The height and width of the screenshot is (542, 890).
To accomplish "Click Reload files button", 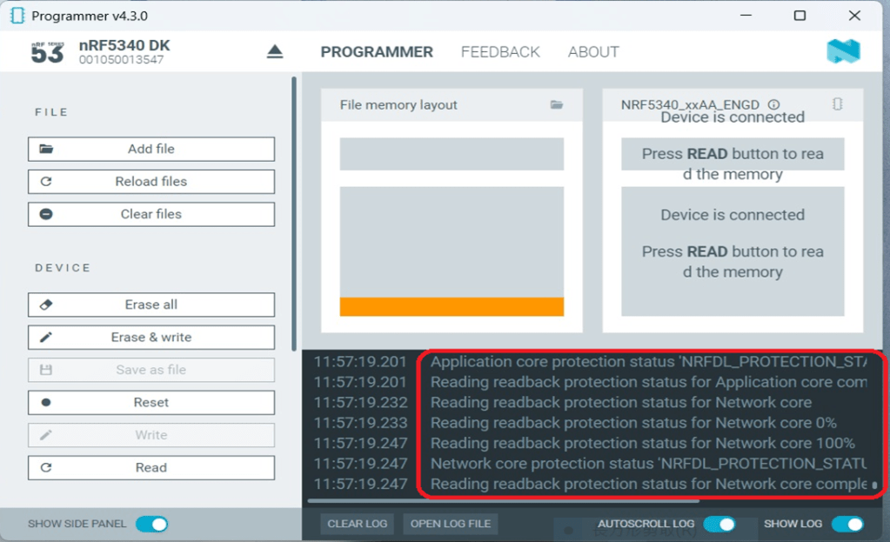I will tap(151, 182).
